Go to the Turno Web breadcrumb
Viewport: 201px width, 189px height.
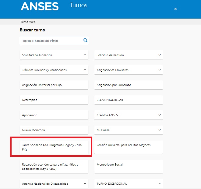point(28,22)
